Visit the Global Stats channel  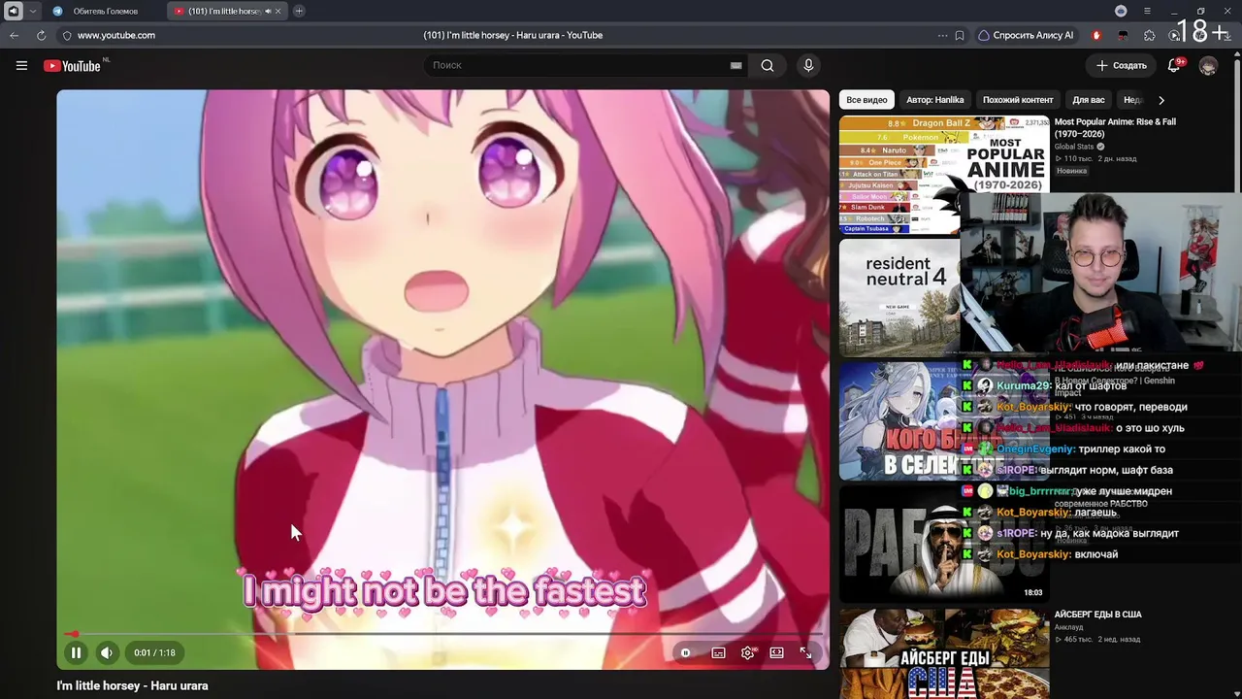(1074, 147)
